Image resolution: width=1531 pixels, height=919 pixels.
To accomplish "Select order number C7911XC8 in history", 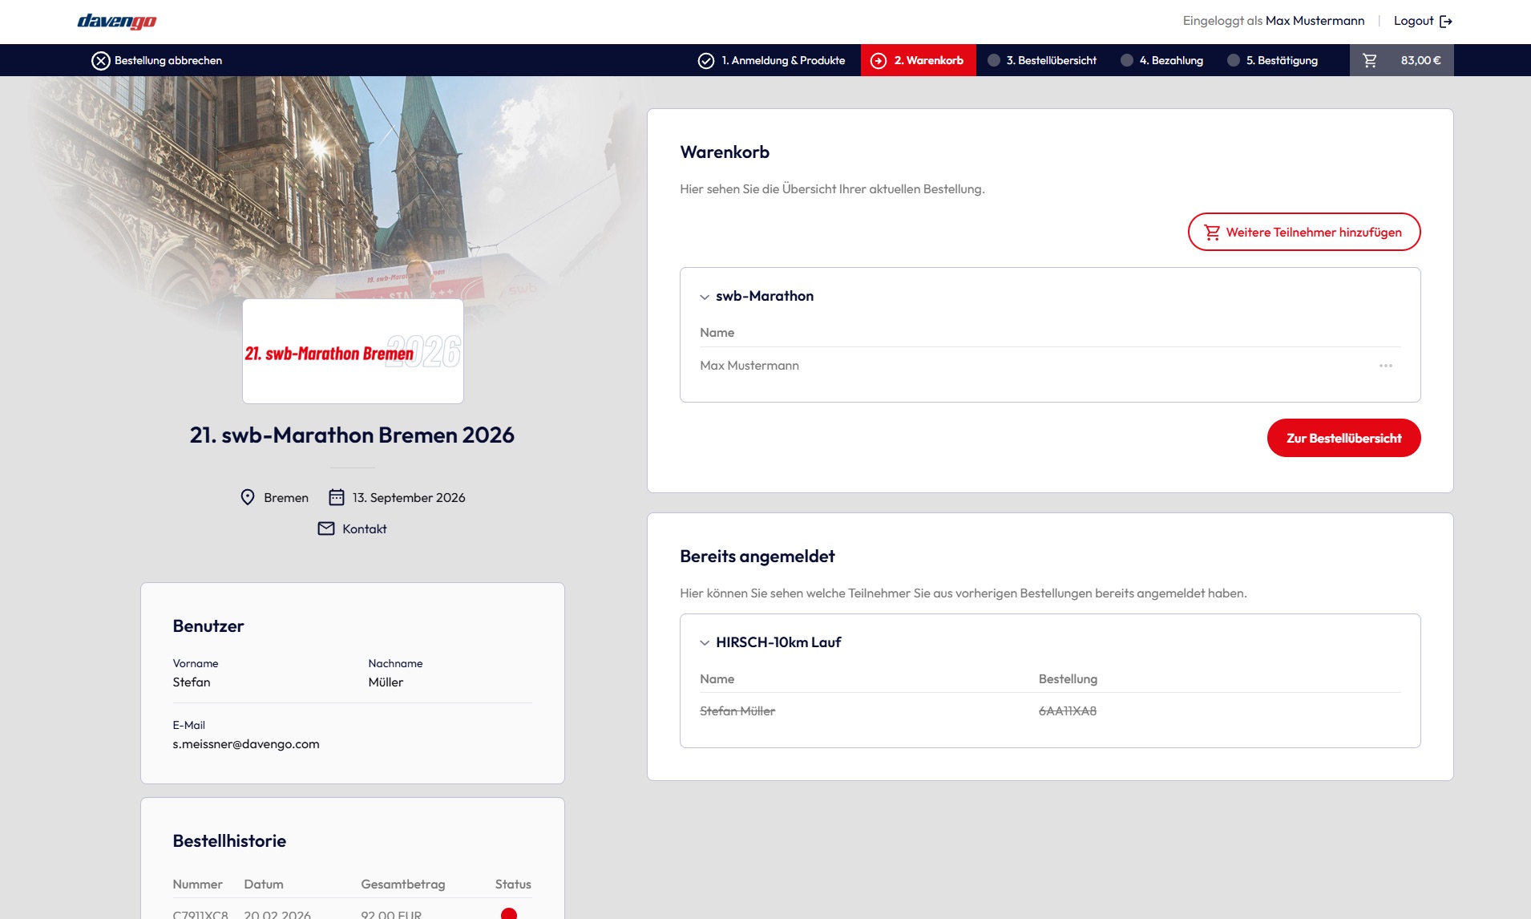I will tap(201, 914).
